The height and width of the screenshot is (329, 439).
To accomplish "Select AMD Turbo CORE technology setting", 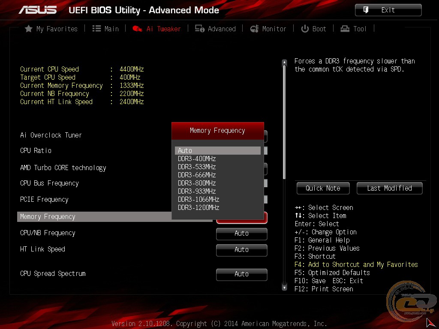I will tap(63, 168).
